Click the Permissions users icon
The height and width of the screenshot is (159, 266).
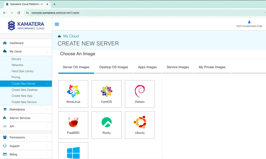point(5,137)
